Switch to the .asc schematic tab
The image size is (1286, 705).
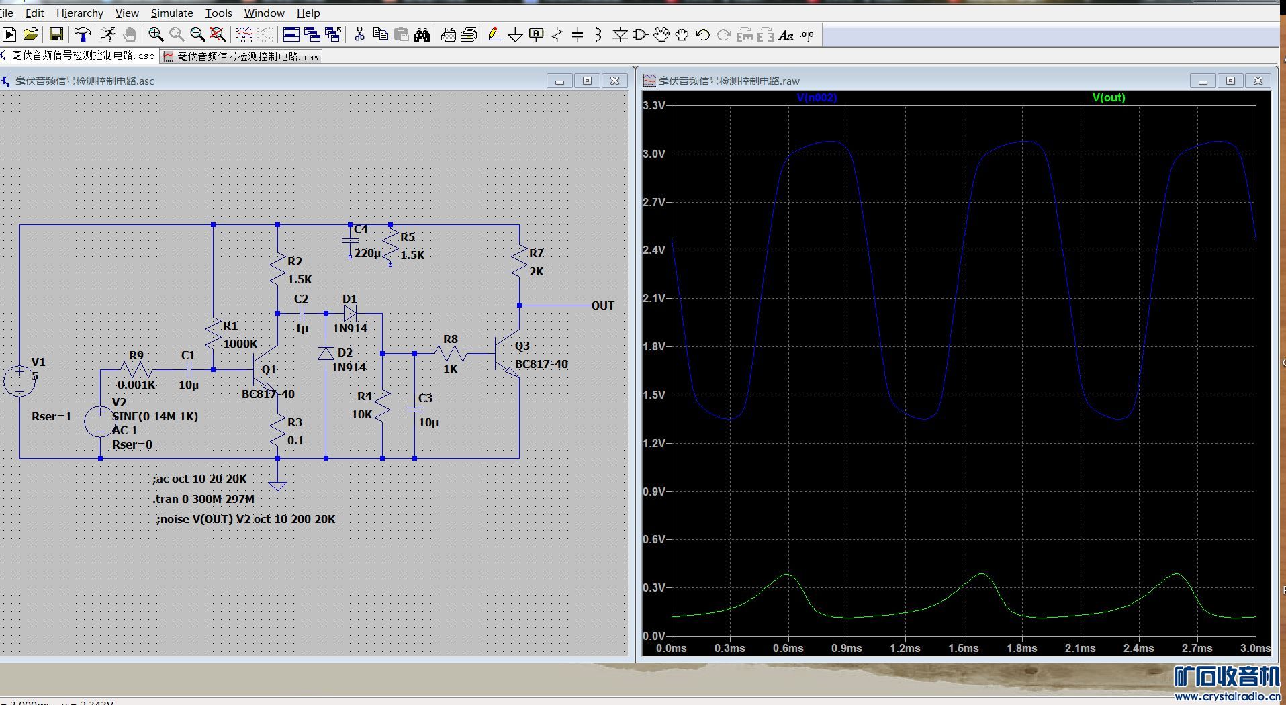[79, 56]
